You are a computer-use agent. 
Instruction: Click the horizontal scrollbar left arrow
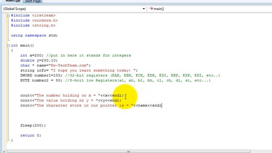[x=4, y=151]
